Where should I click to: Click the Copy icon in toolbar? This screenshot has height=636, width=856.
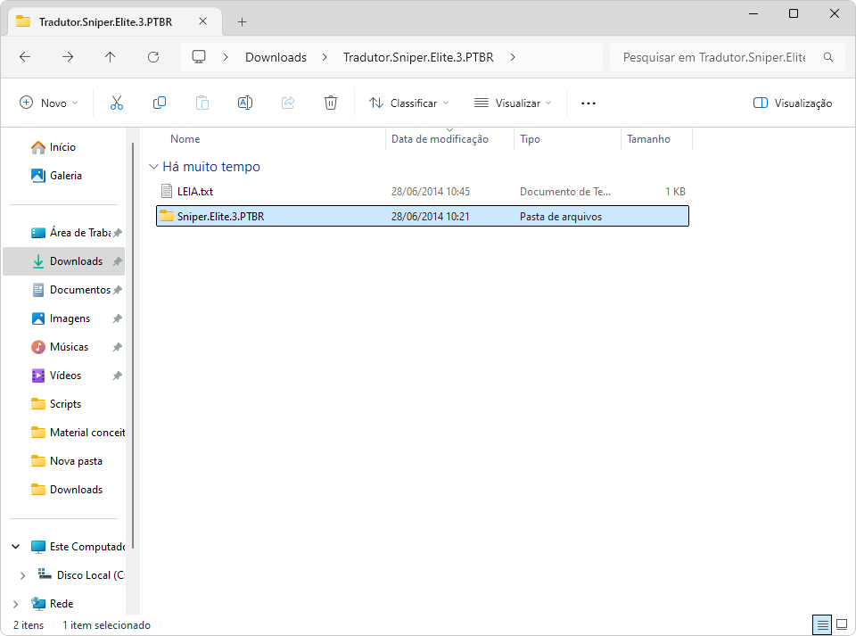click(160, 103)
